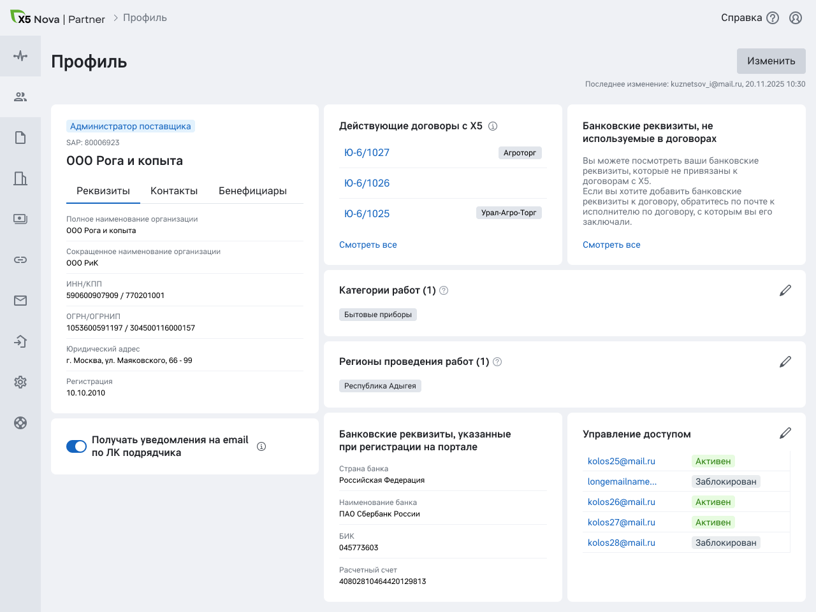This screenshot has width=816, height=612.
Task: Open contract Ю-6/1027 link
Action: [367, 153]
